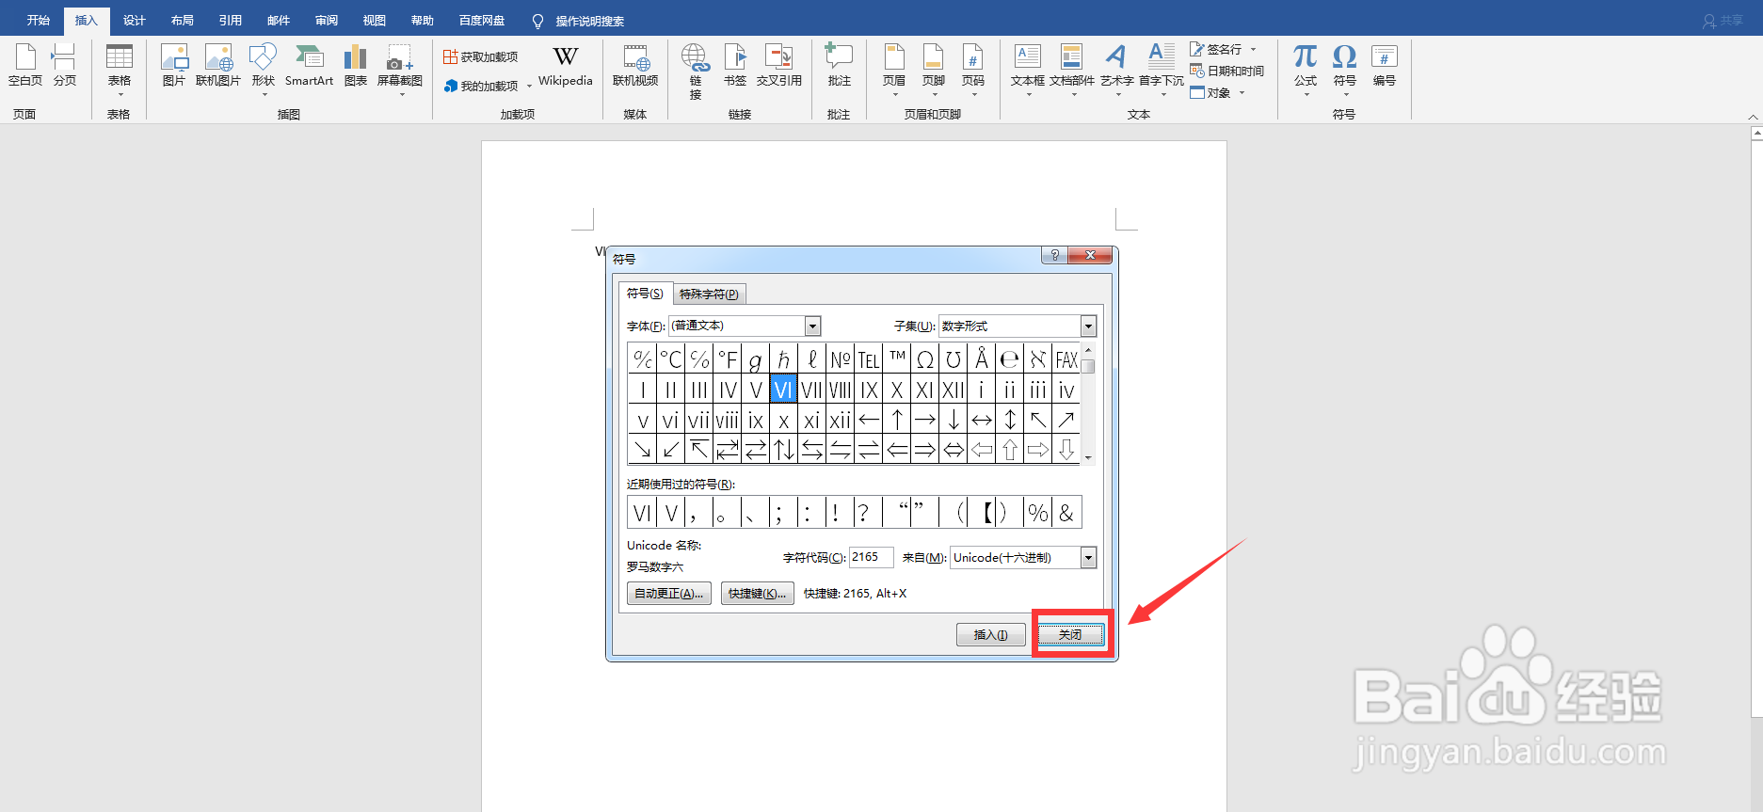Open the Screenshot (屏幕截图) tool
This screenshot has width=1763, height=812.
400,70
